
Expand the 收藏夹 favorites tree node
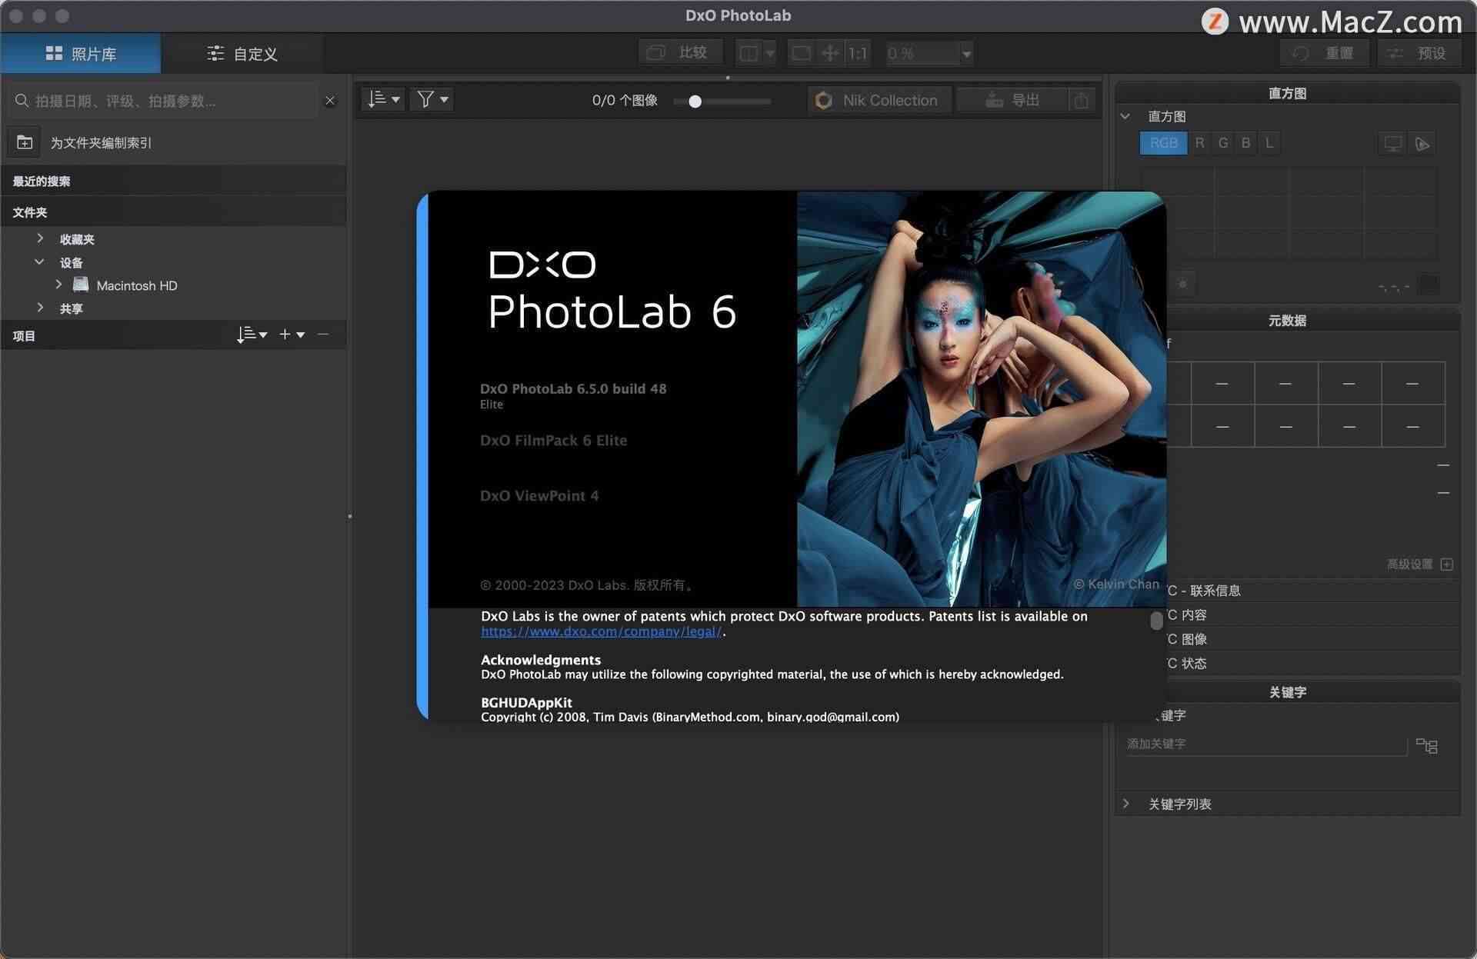40,238
